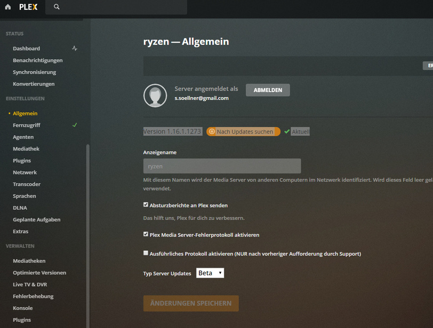433x328 pixels.
Task: Open Netzwerk settings
Action: [25, 173]
